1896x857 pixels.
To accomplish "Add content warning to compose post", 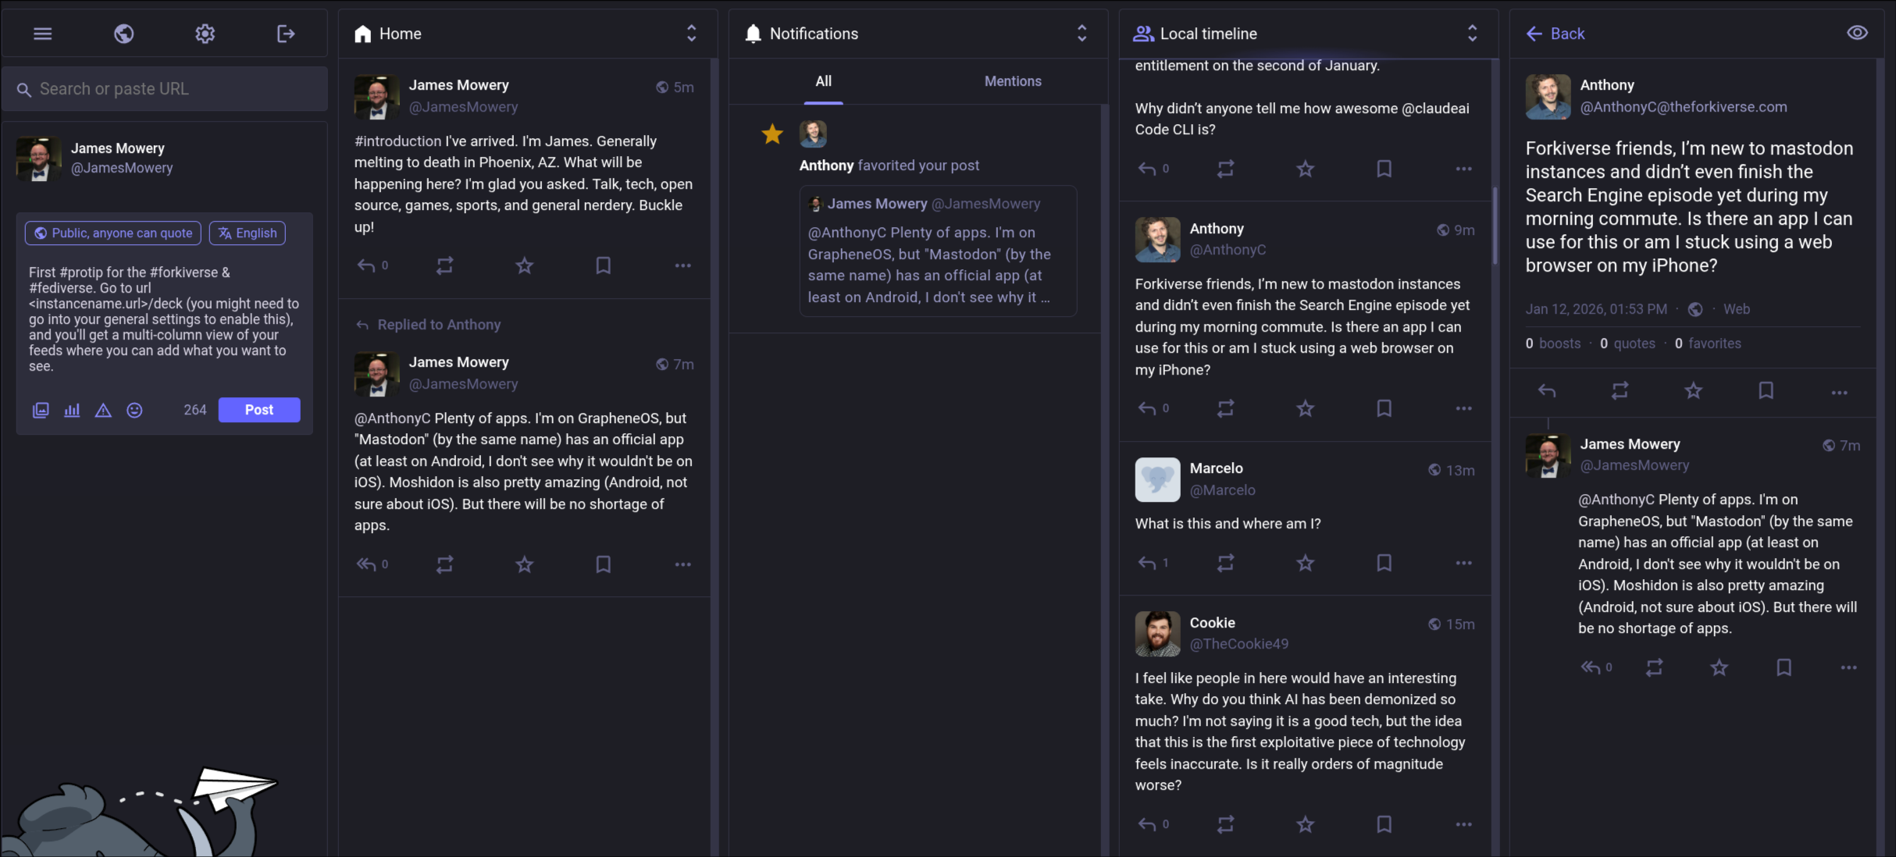I will click(103, 410).
